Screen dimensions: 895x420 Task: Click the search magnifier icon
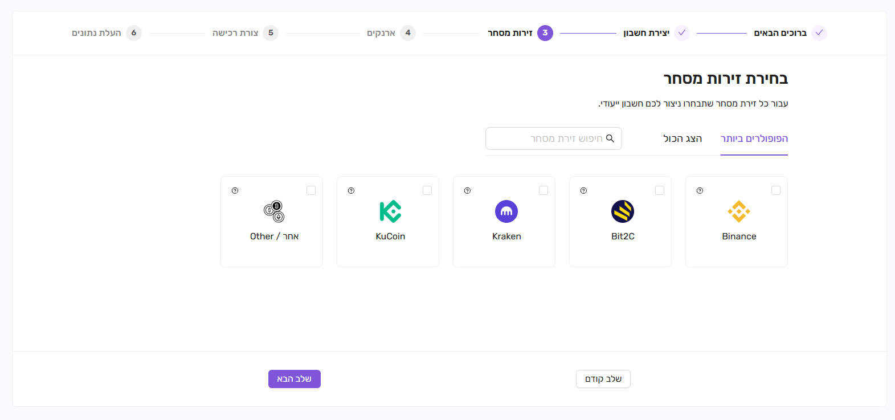pos(610,138)
